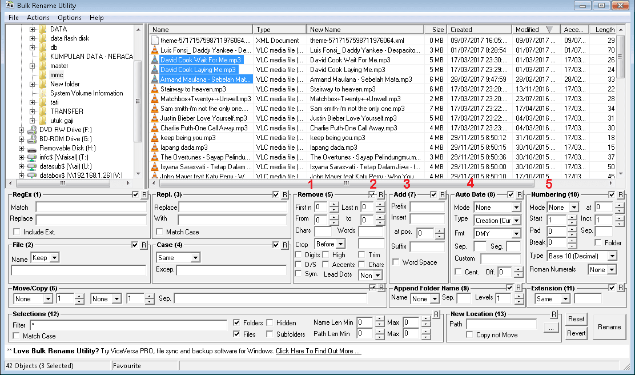
Task: Click VLC cone icon next to Matchbox Twenty Unwell
Action: coord(154,98)
